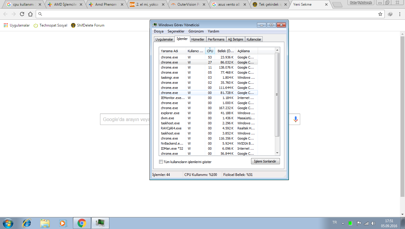The image size is (405, 229).
Task: Sort processes by the Açıklama column header
Action: click(247, 51)
